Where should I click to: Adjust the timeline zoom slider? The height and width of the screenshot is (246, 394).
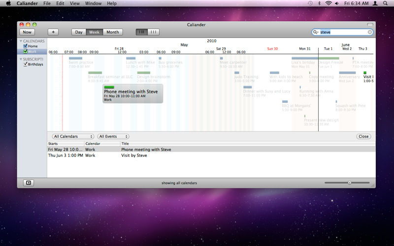[349, 183]
